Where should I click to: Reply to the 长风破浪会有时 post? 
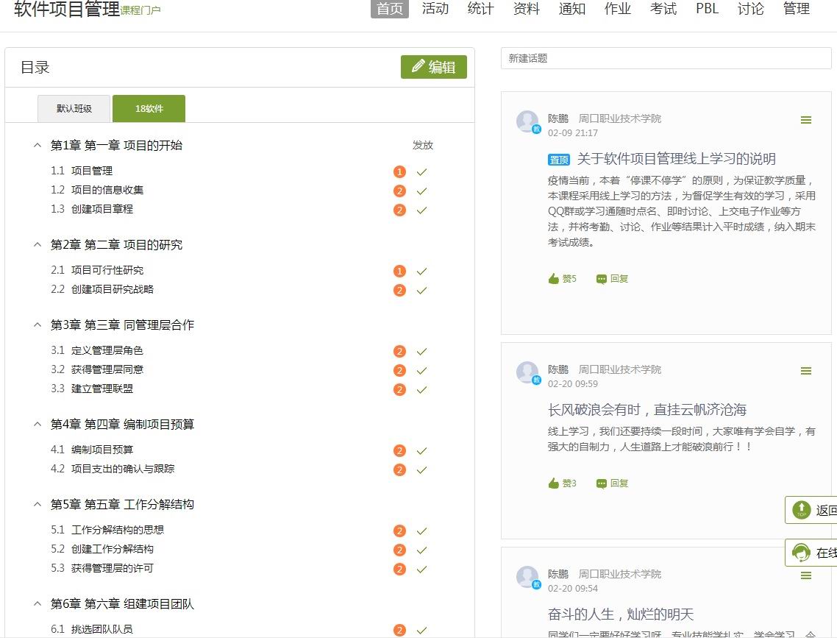pos(612,483)
